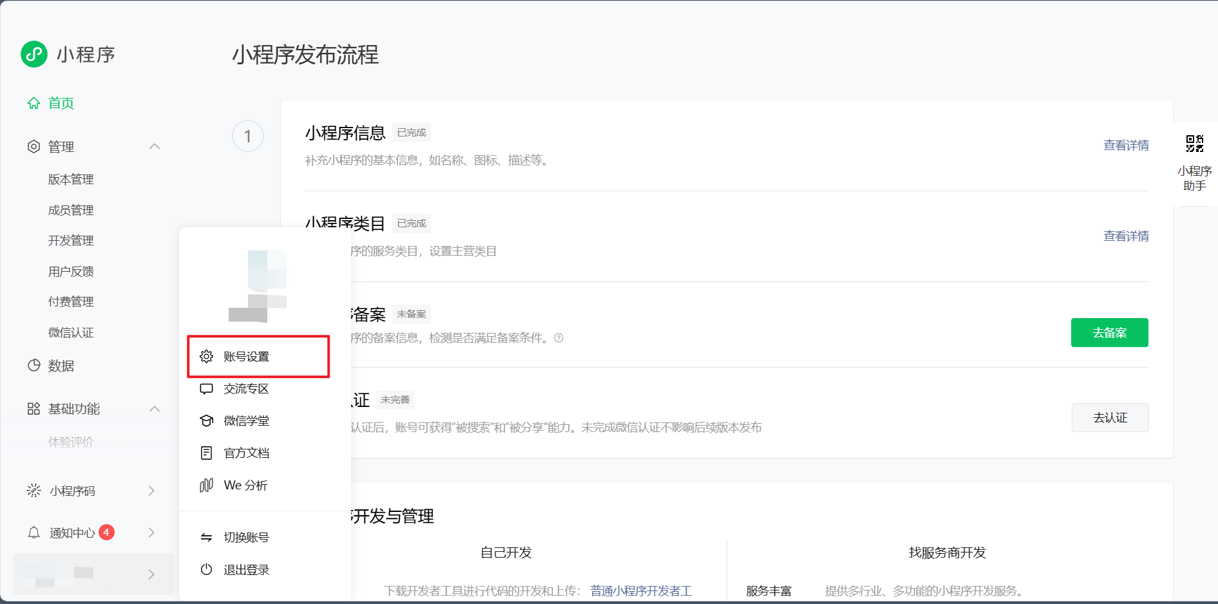Click the 找服务商开发 heading

(947, 553)
